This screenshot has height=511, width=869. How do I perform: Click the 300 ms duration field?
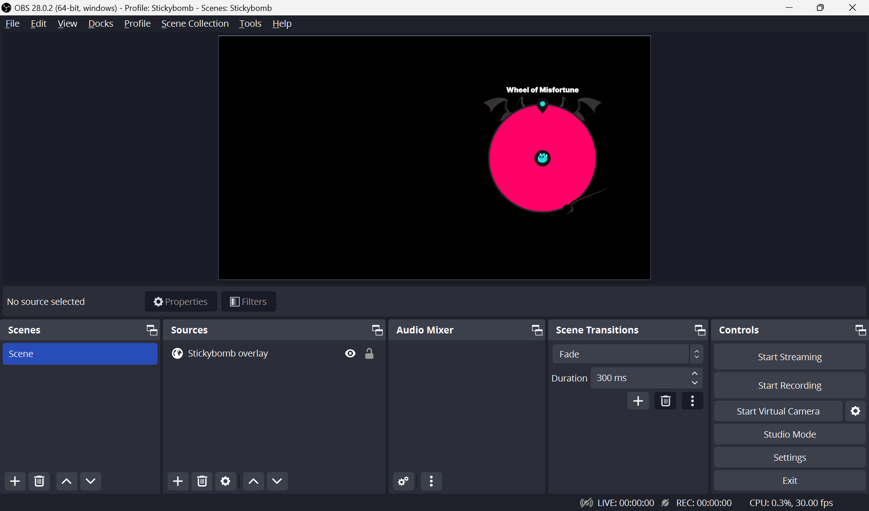[640, 378]
